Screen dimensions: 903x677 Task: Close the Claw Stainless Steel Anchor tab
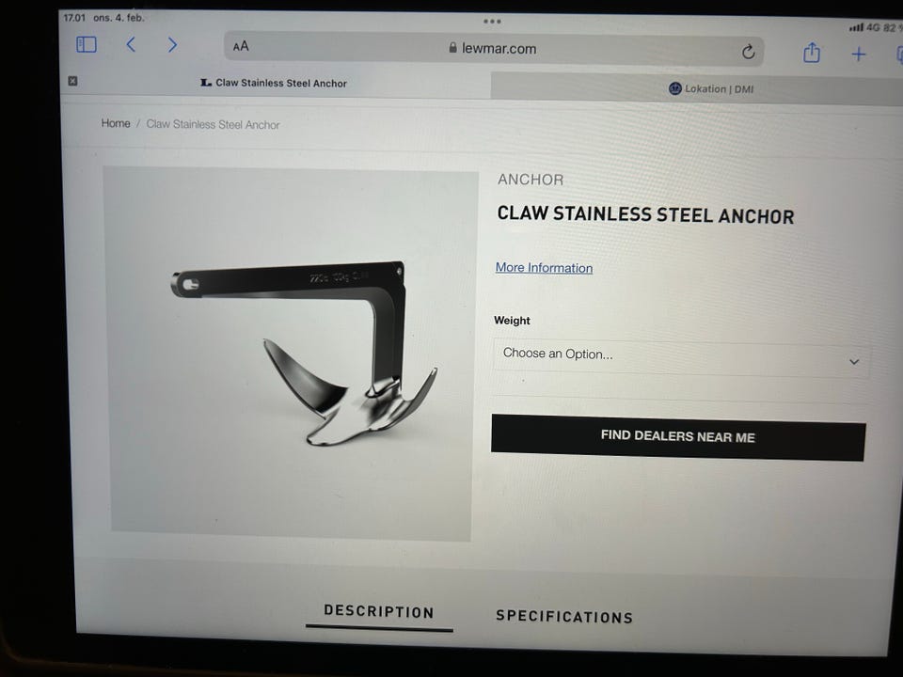point(72,81)
